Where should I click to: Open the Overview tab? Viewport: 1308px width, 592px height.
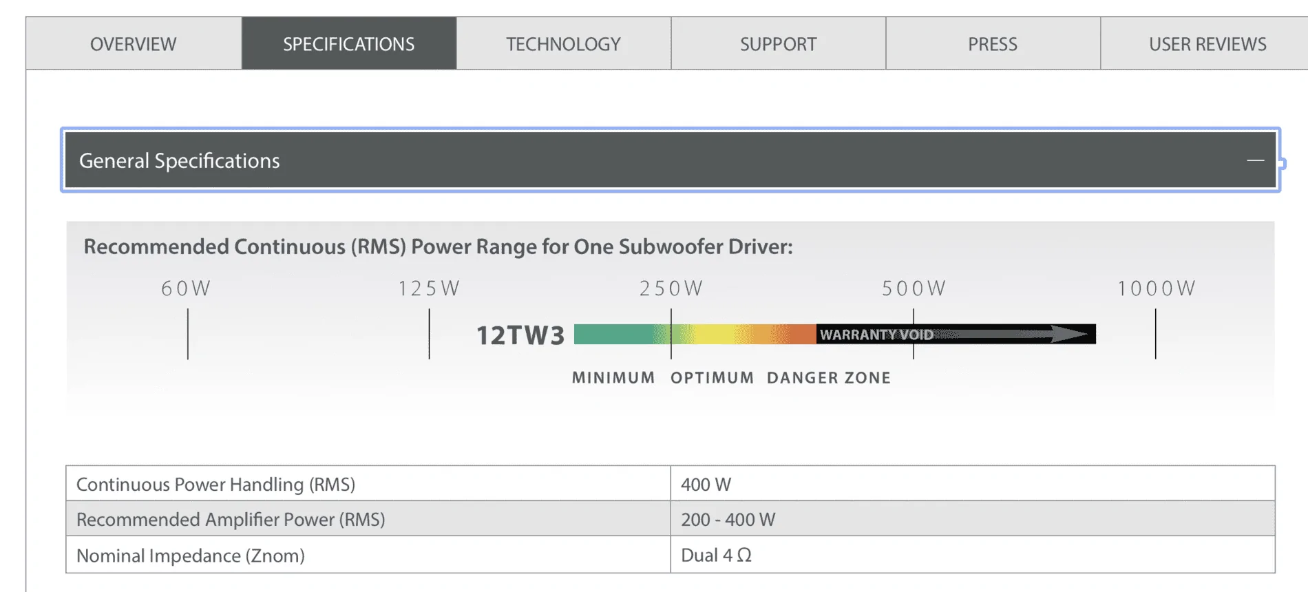tap(134, 43)
